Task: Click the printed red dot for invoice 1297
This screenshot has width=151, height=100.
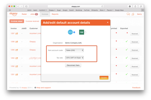Action: tap(116, 33)
